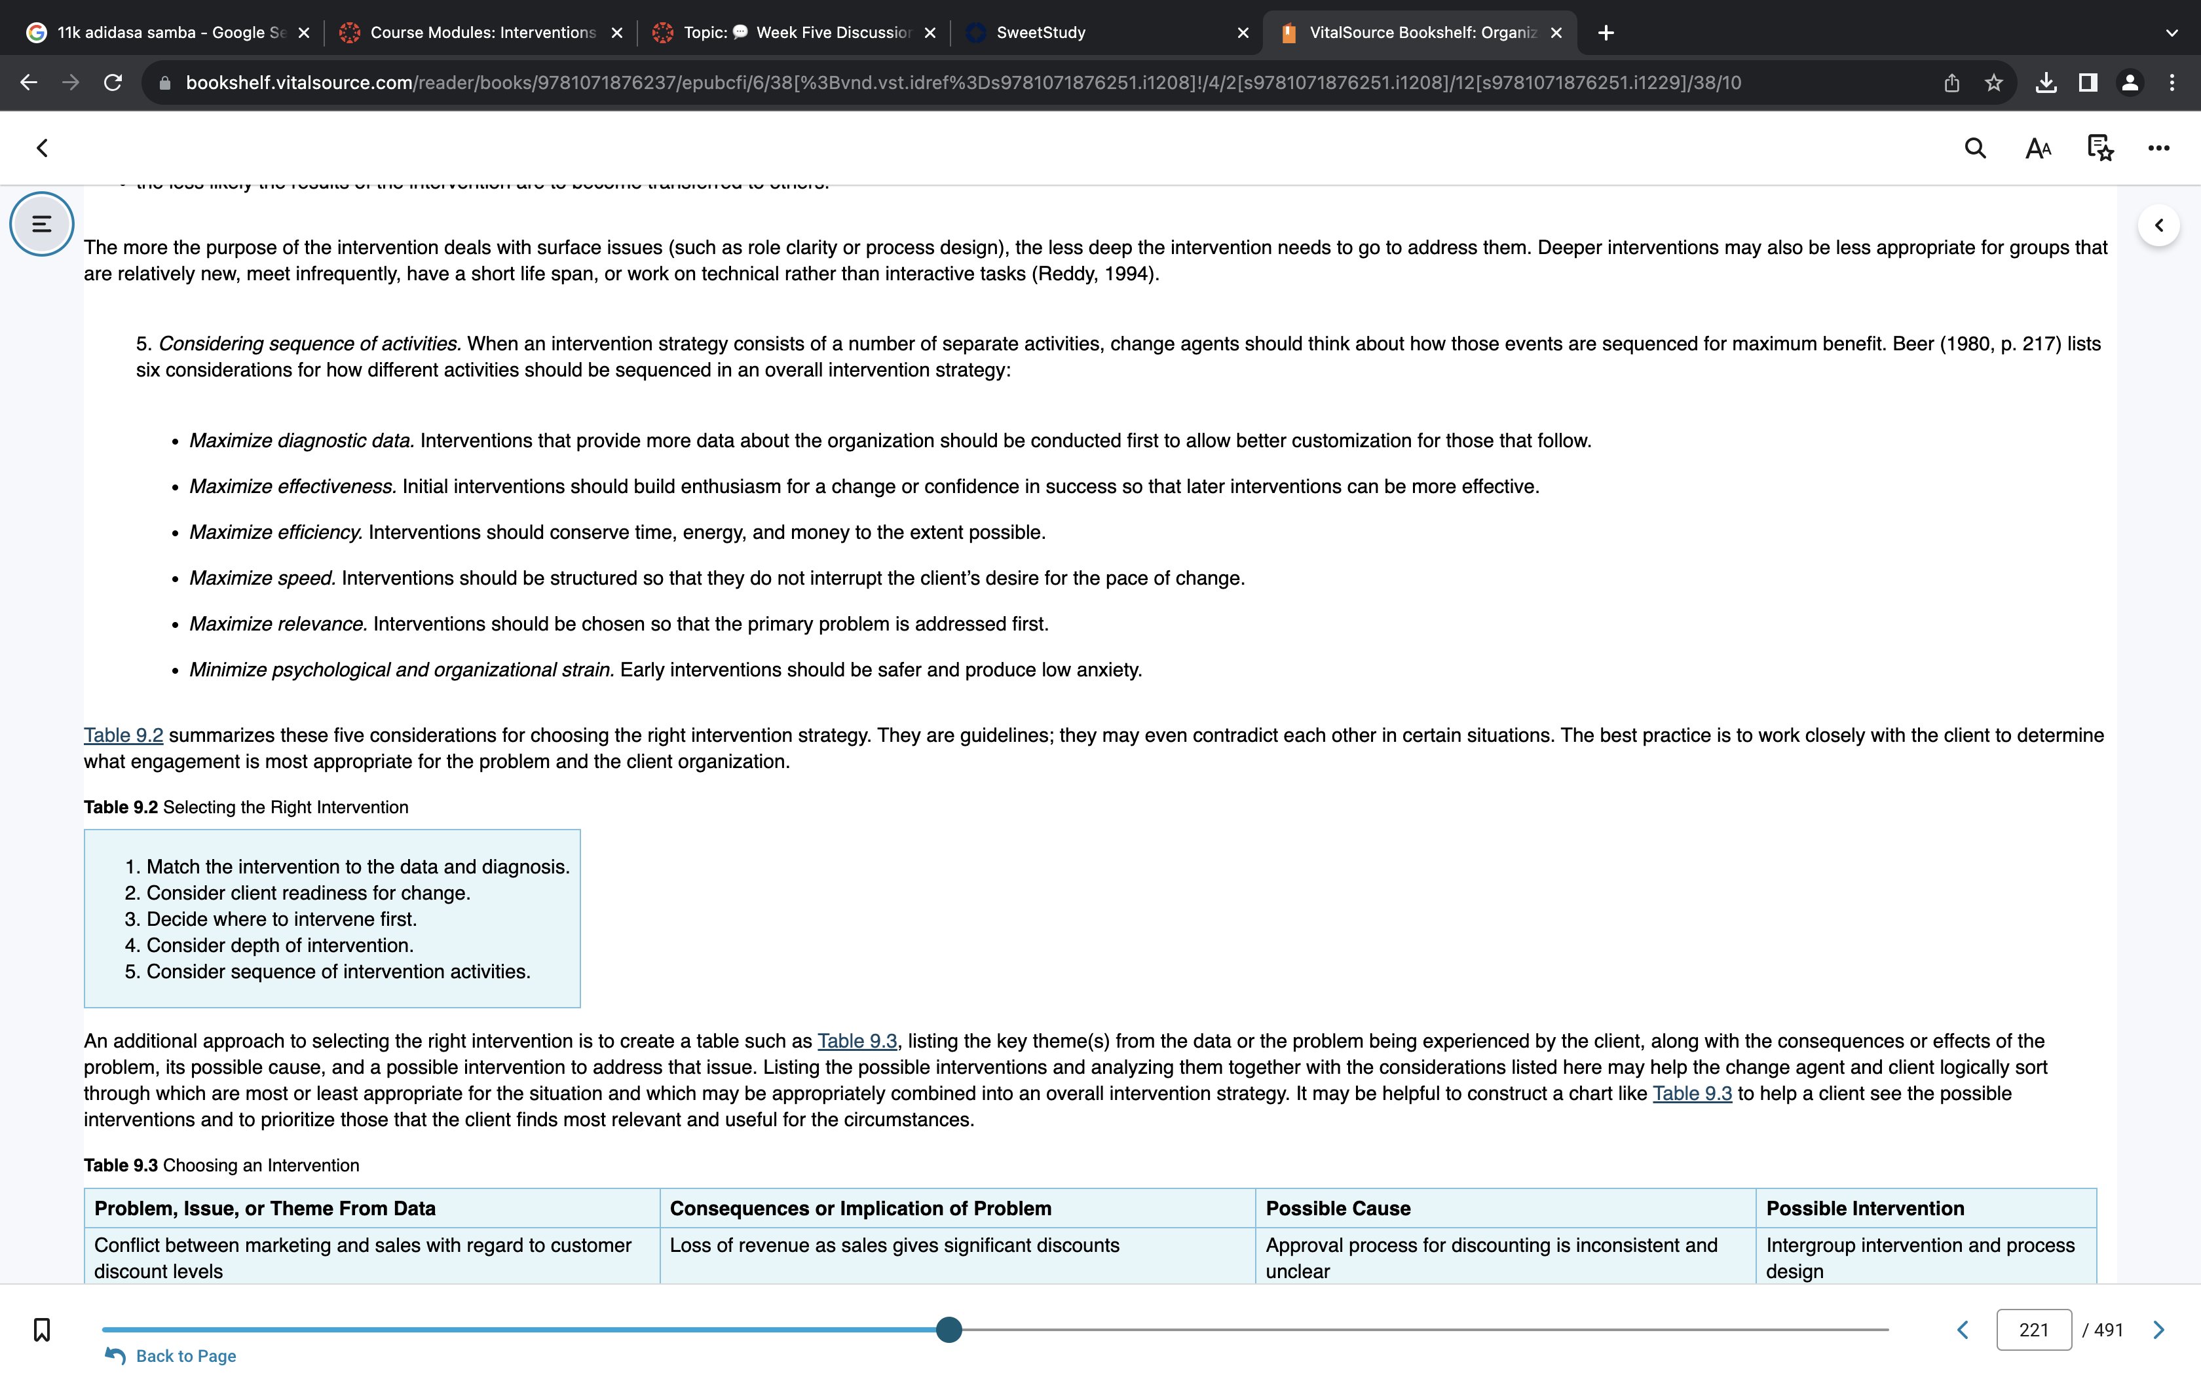Bookmark this page with the bookmark icon
The width and height of the screenshot is (2201, 1375).
(x=42, y=1330)
